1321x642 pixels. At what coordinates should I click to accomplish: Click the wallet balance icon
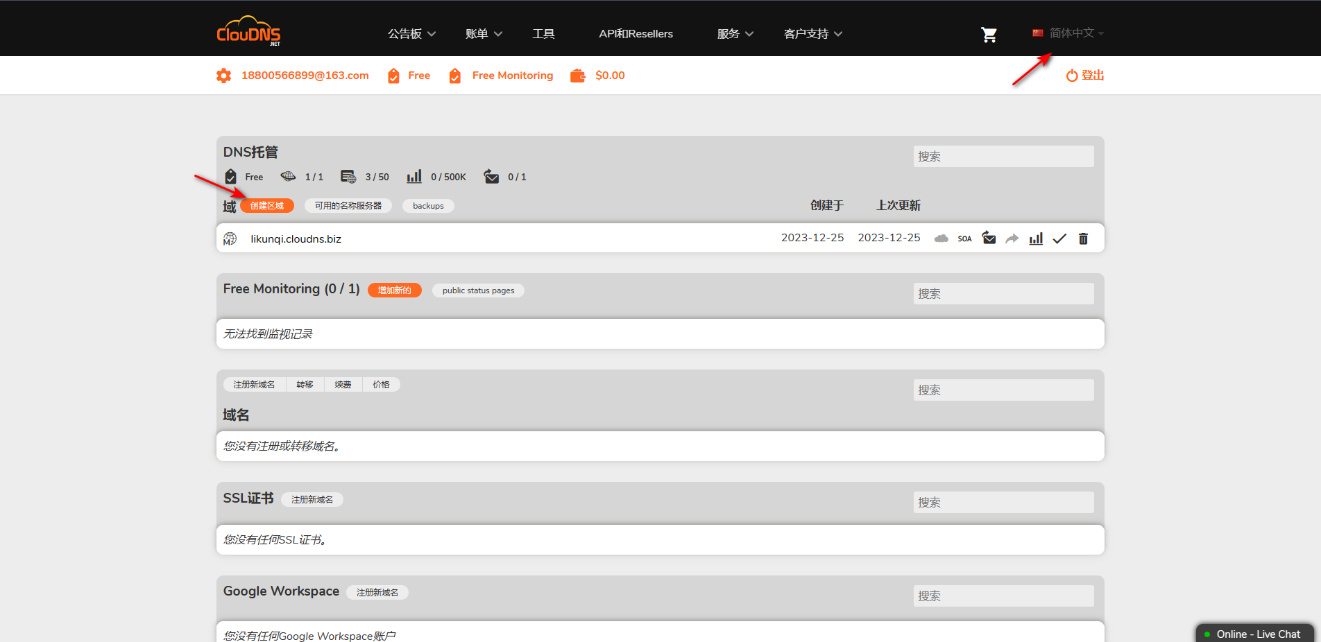pos(577,76)
